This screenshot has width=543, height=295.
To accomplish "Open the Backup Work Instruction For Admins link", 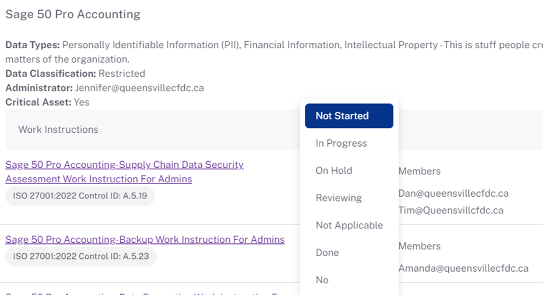I will pos(145,239).
